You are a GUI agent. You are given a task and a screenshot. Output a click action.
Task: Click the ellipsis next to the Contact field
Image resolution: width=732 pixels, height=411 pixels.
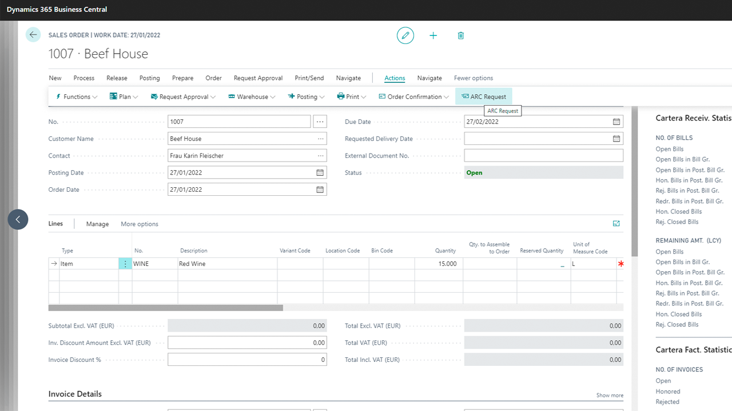point(320,155)
